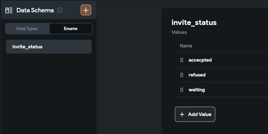Click the plus button to add enum
Screen dimensions: 268x134
[86, 10]
